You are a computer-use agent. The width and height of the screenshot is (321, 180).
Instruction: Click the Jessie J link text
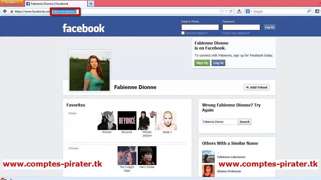pos(167,132)
